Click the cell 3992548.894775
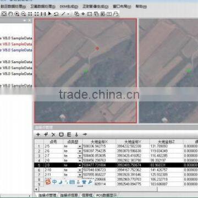 tap(133, 184)
